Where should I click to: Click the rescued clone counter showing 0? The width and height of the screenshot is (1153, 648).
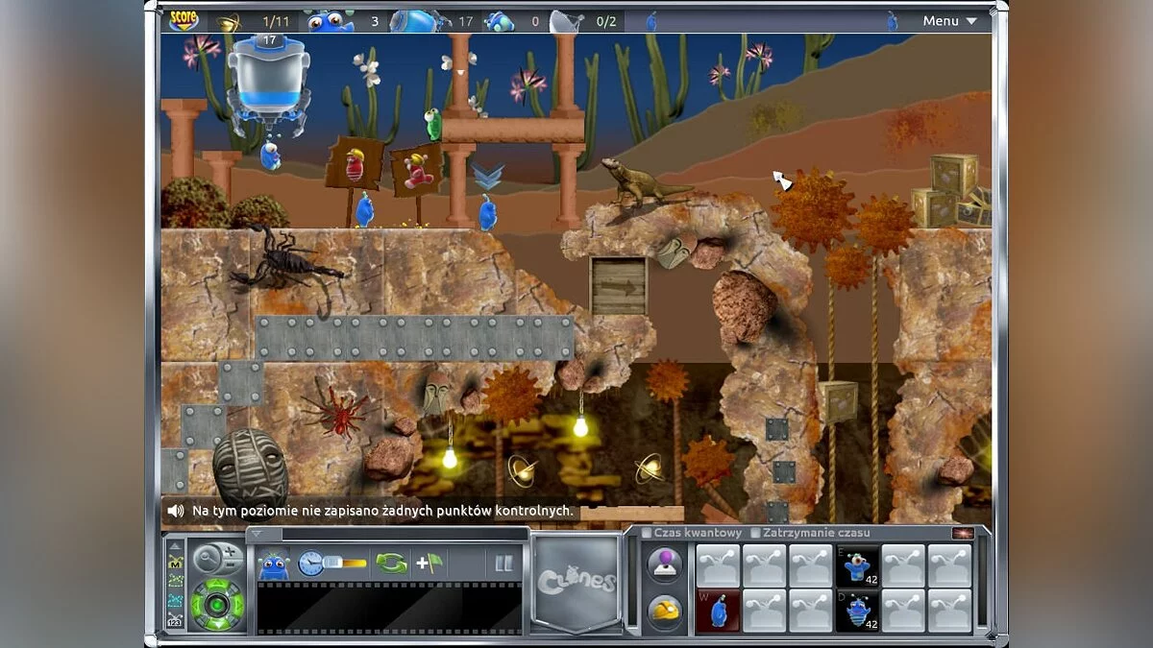click(x=512, y=20)
